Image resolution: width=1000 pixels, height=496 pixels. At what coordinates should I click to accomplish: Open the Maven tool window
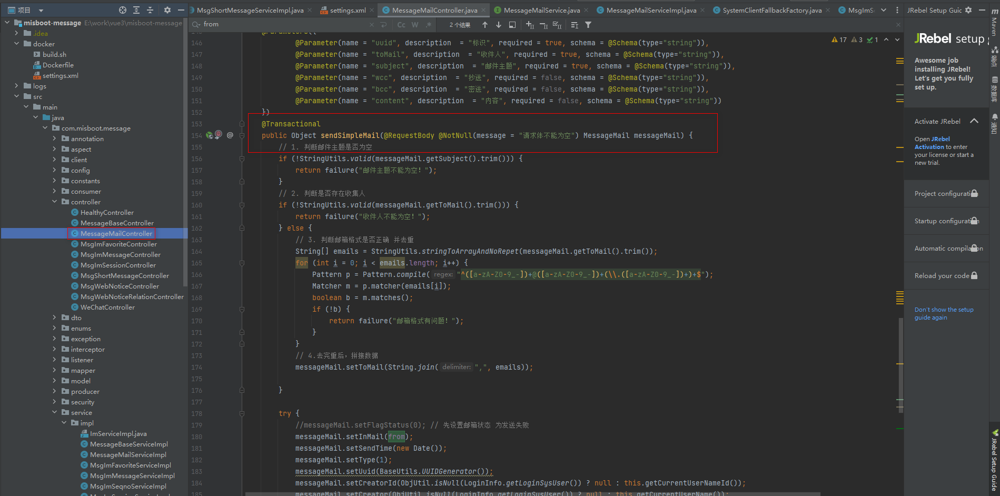click(994, 22)
